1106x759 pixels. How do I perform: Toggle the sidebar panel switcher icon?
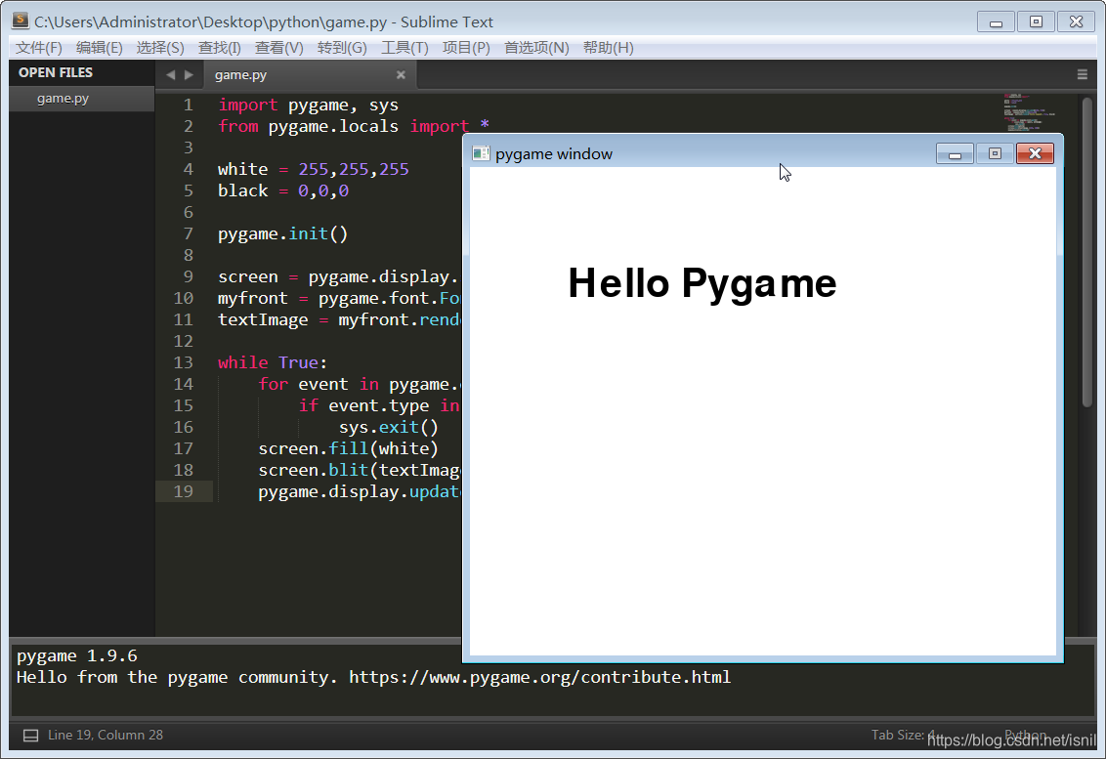click(x=31, y=736)
